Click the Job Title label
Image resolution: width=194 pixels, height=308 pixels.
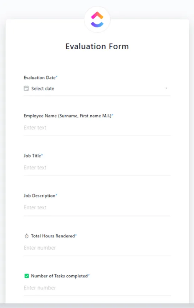pyautogui.click(x=32, y=156)
